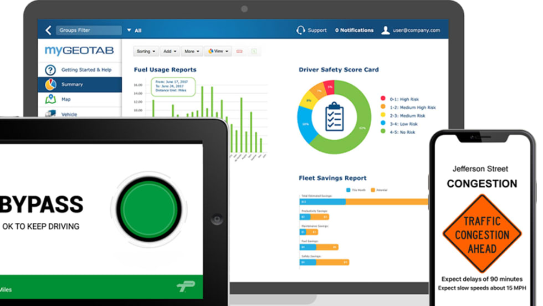Click the Excel export icon in toolbar
543x306 pixels.
[254, 52]
